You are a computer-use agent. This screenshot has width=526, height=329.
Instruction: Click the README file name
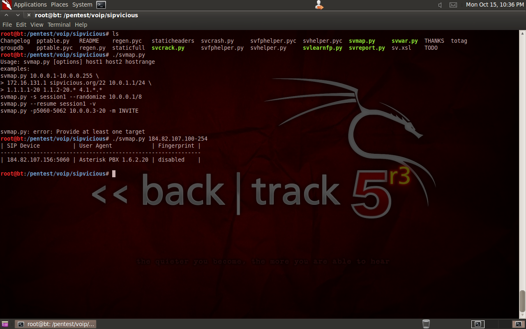pos(89,41)
